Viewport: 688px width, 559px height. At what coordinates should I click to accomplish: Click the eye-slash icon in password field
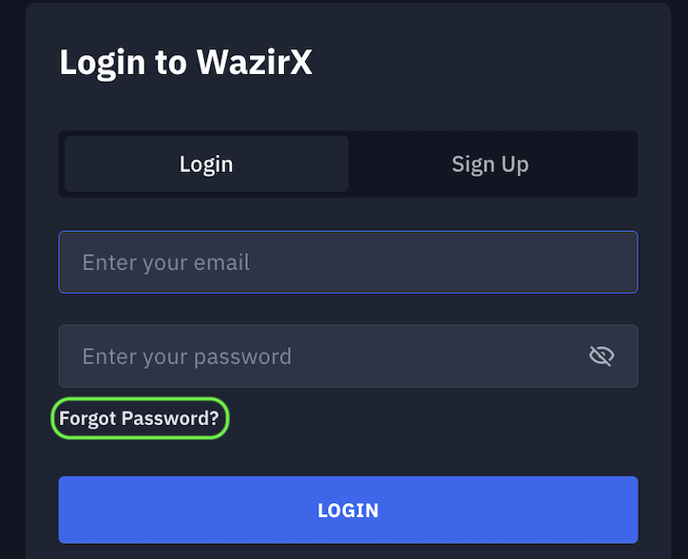pos(602,357)
